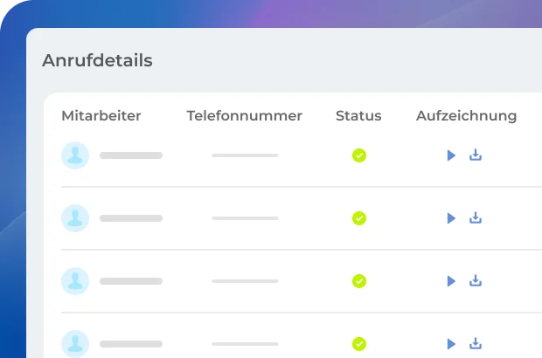Image resolution: width=542 pixels, height=358 pixels.
Task: Play the second row's call recording
Action: click(x=451, y=218)
